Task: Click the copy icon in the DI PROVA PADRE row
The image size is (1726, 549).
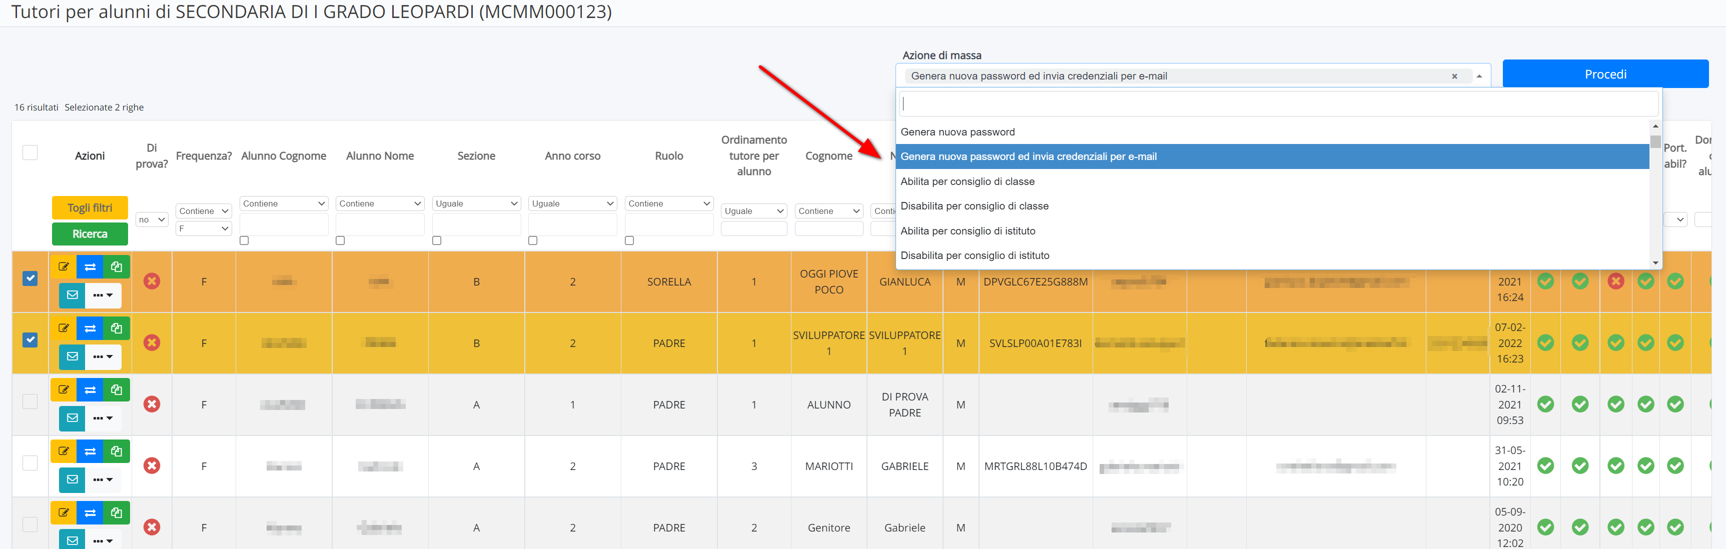Action: pyautogui.click(x=116, y=389)
